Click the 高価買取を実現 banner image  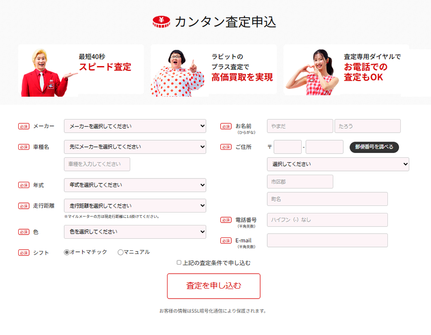pyautogui.click(x=214, y=71)
